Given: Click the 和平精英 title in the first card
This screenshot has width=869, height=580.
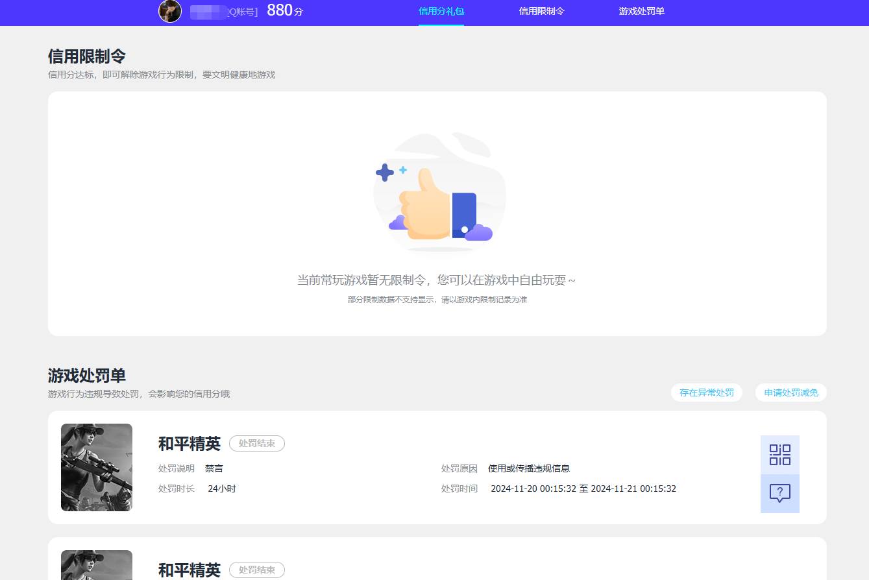Looking at the screenshot, I should (189, 444).
